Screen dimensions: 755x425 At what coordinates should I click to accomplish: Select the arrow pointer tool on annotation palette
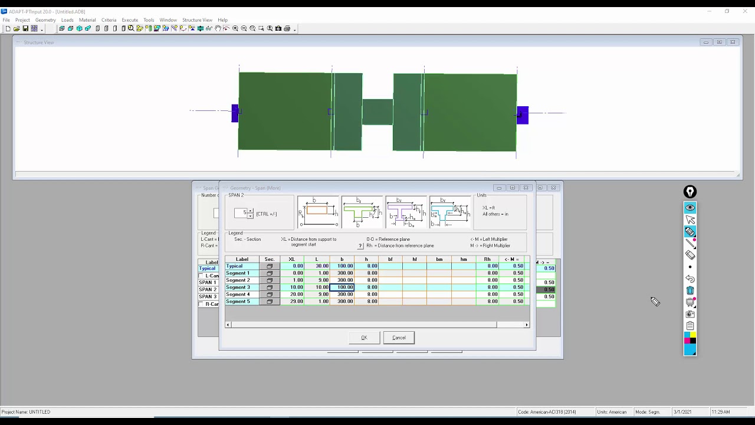click(x=690, y=220)
